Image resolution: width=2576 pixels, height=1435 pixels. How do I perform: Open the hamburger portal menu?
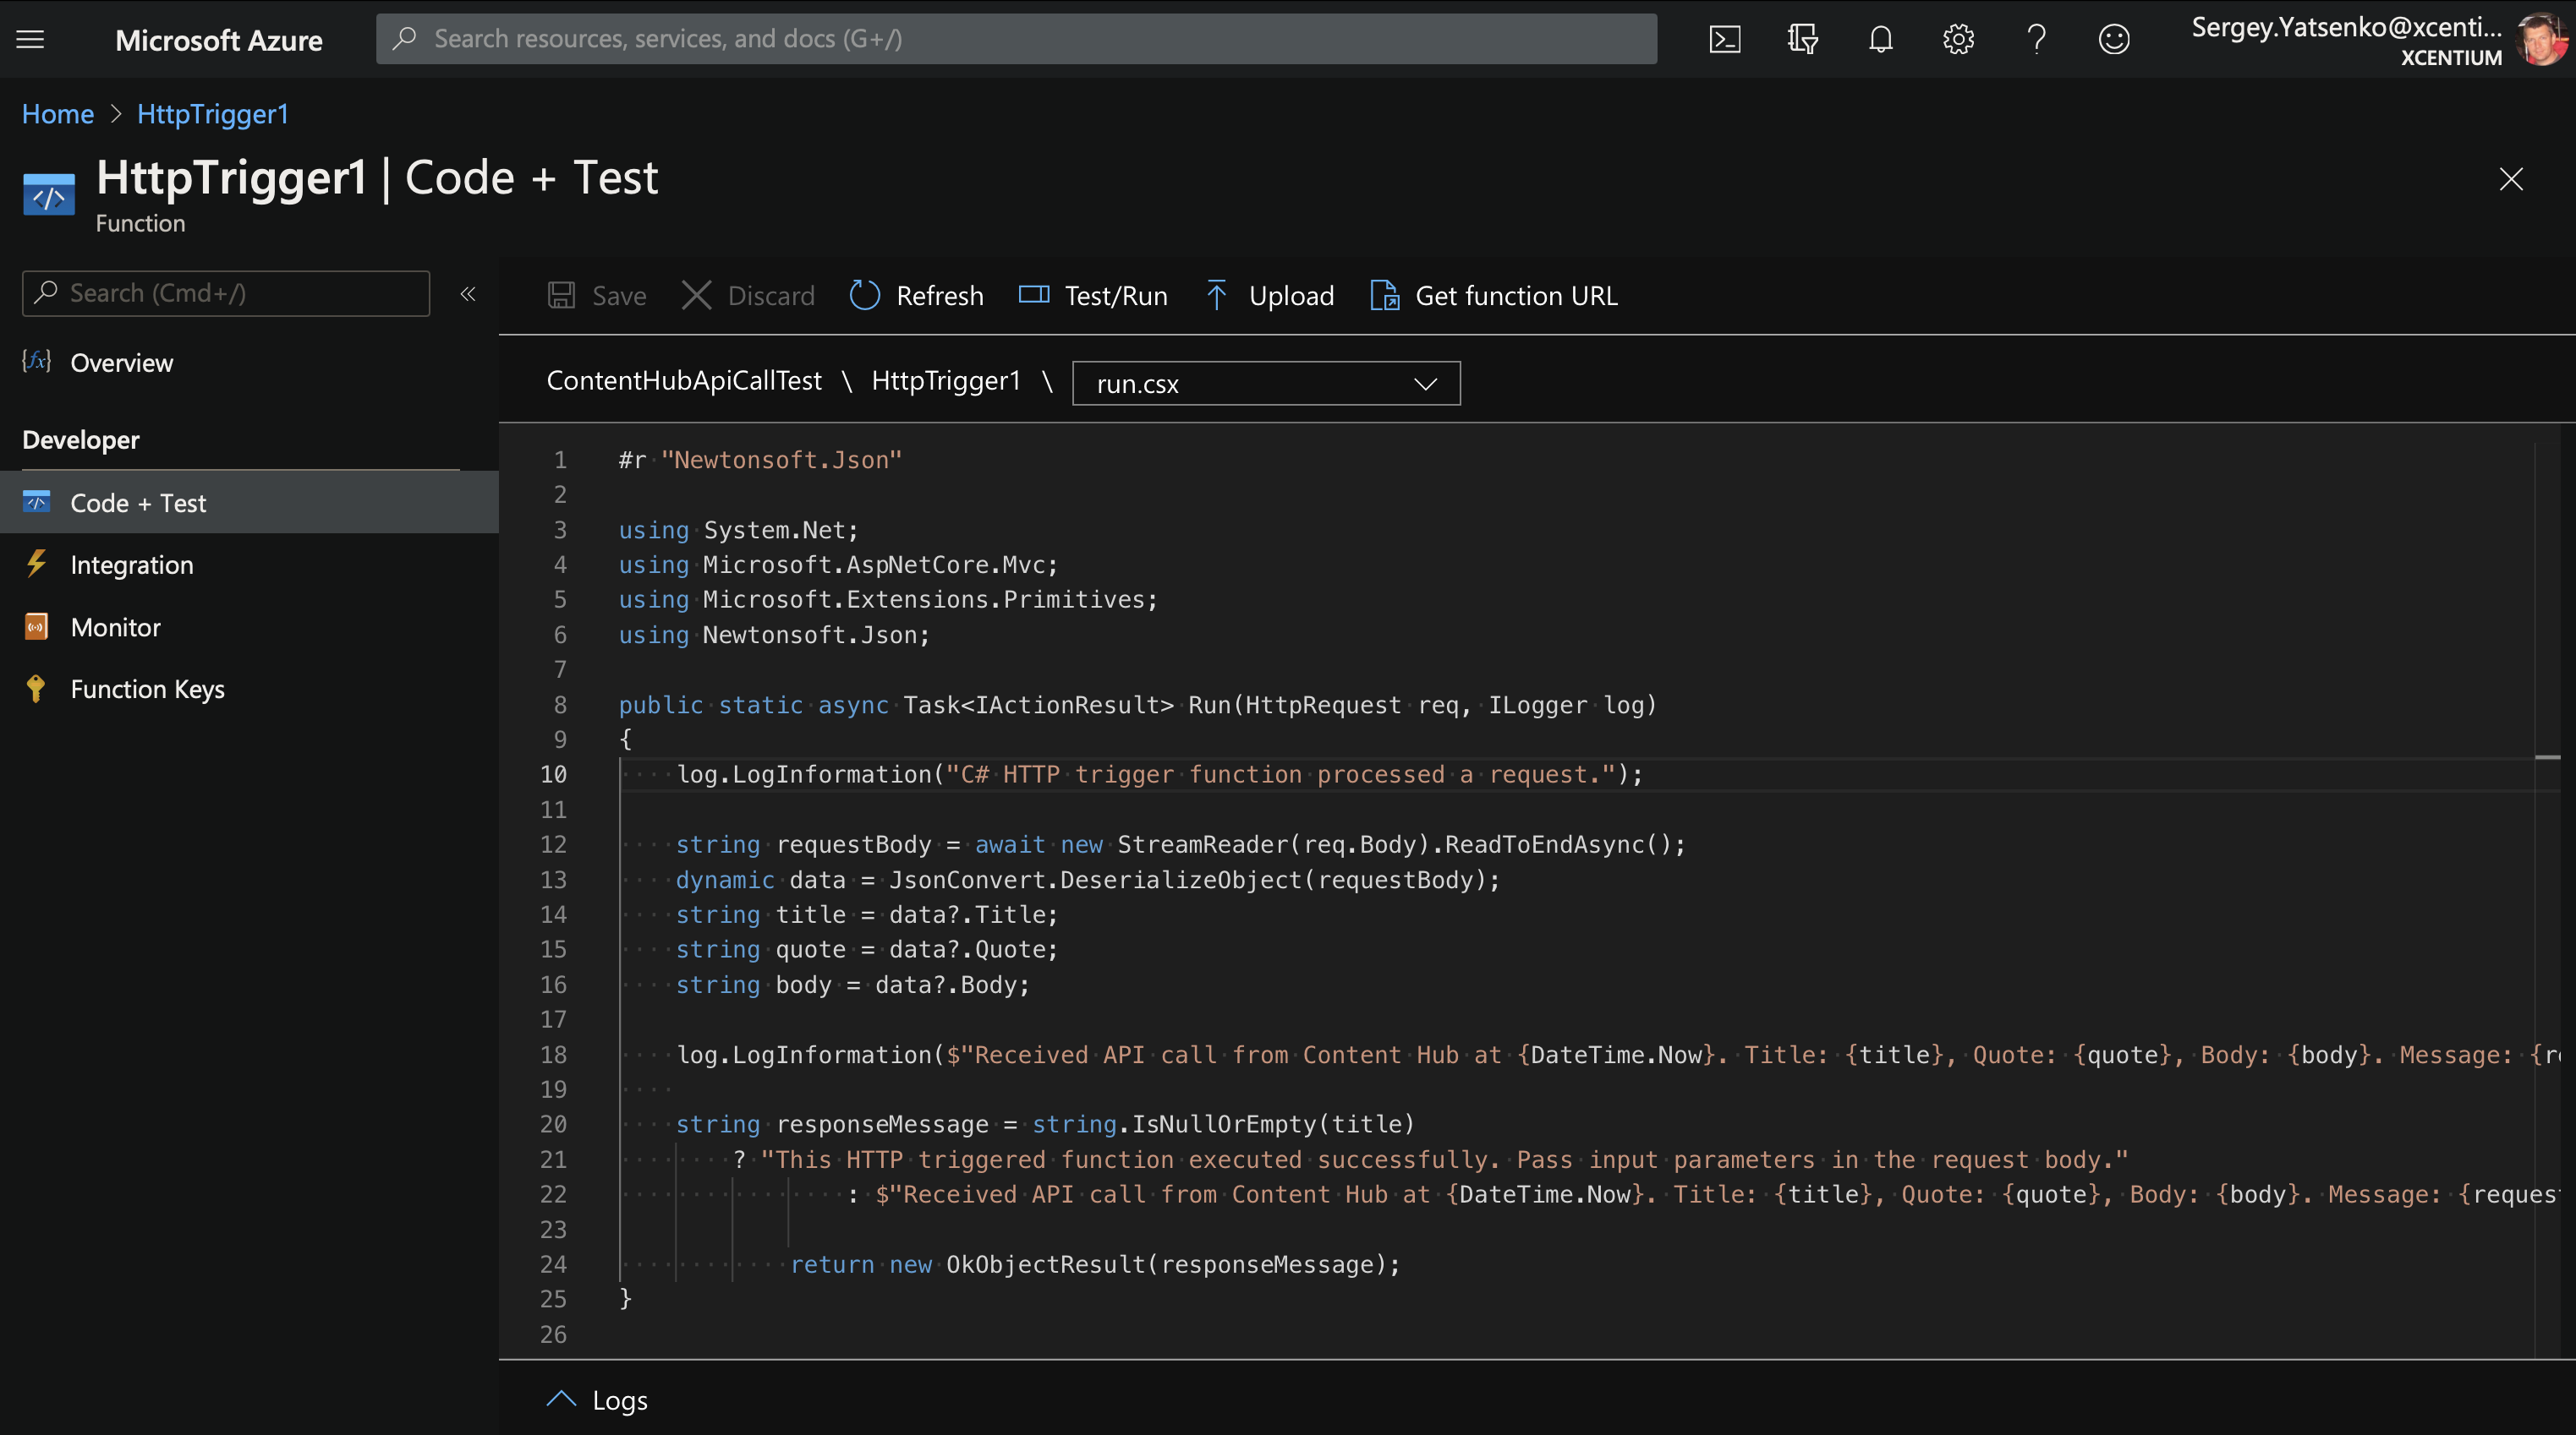30,39
